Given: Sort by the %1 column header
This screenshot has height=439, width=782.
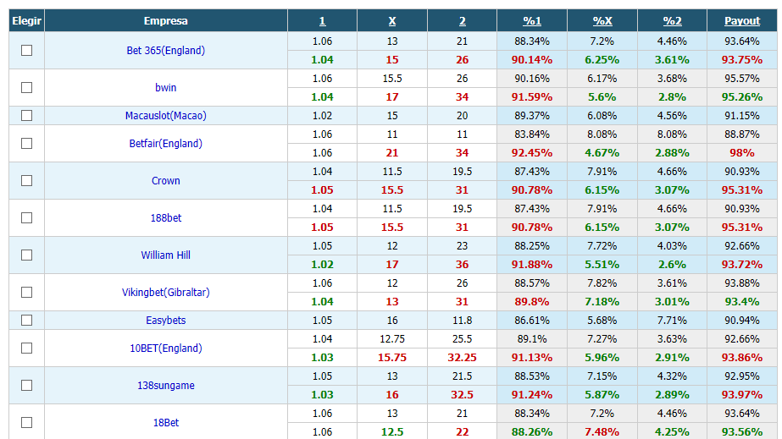Looking at the screenshot, I should (x=532, y=21).
